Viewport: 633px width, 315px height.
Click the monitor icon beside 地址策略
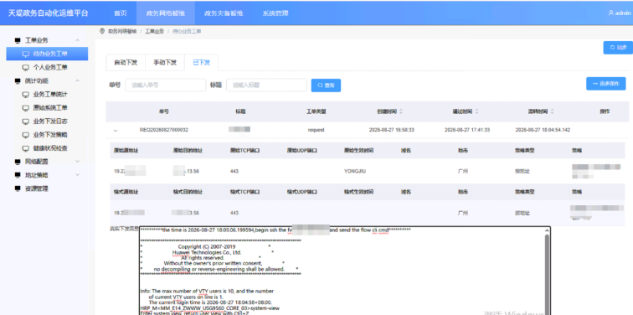point(18,175)
